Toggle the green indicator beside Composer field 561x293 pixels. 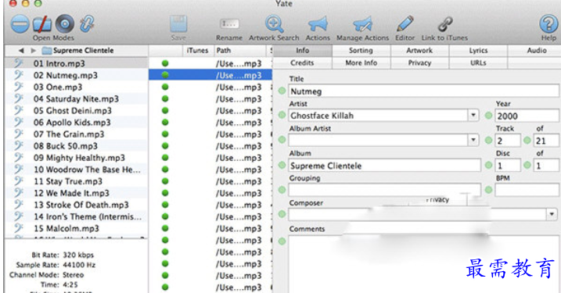[x=282, y=214]
